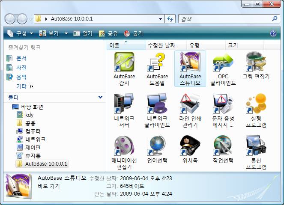Image resolution: width=284 pixels, height=205 pixels.
Task: Select AutoBase 10.0.0.1 in folder tree
Action: 42,164
